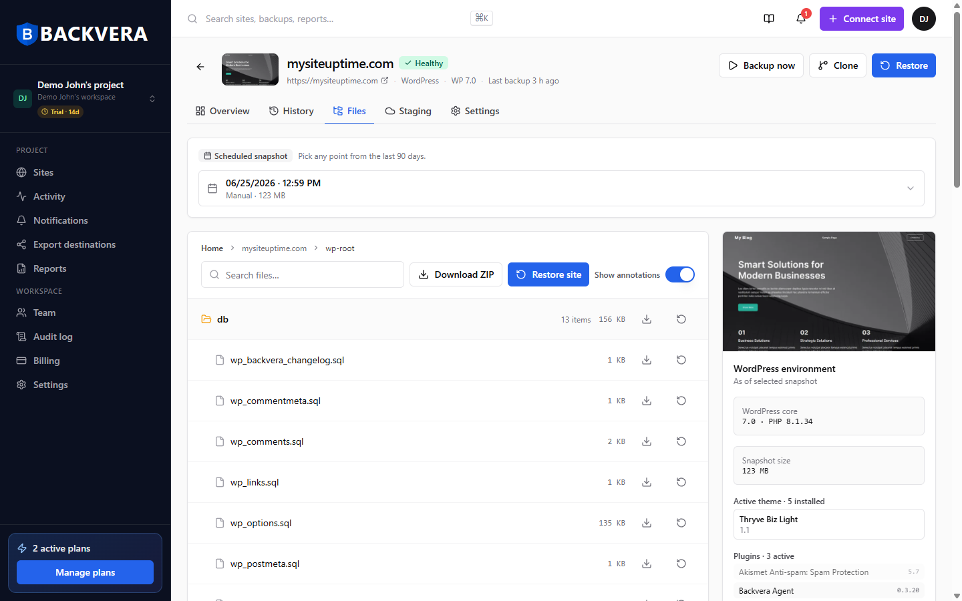962x601 pixels.
Task: Click the DJ user avatar
Action: click(924, 19)
